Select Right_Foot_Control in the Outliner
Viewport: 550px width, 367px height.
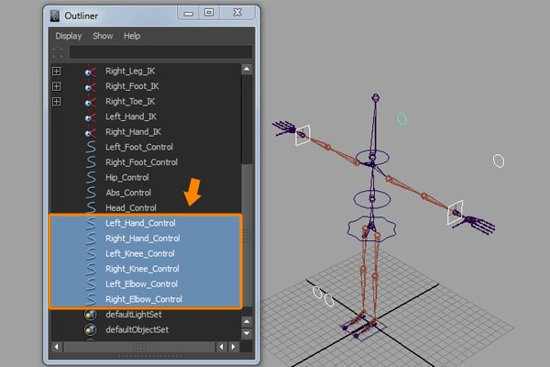tap(142, 162)
